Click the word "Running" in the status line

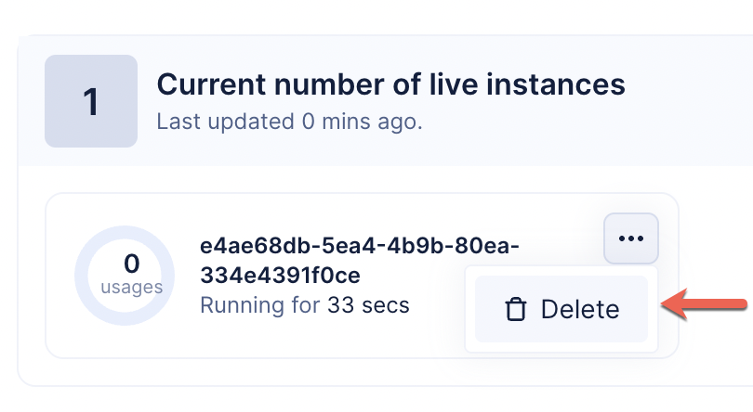(x=234, y=305)
